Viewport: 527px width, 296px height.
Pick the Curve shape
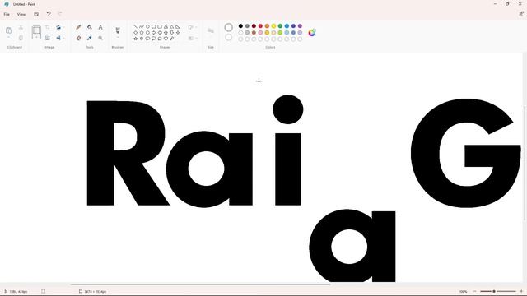[142, 26]
